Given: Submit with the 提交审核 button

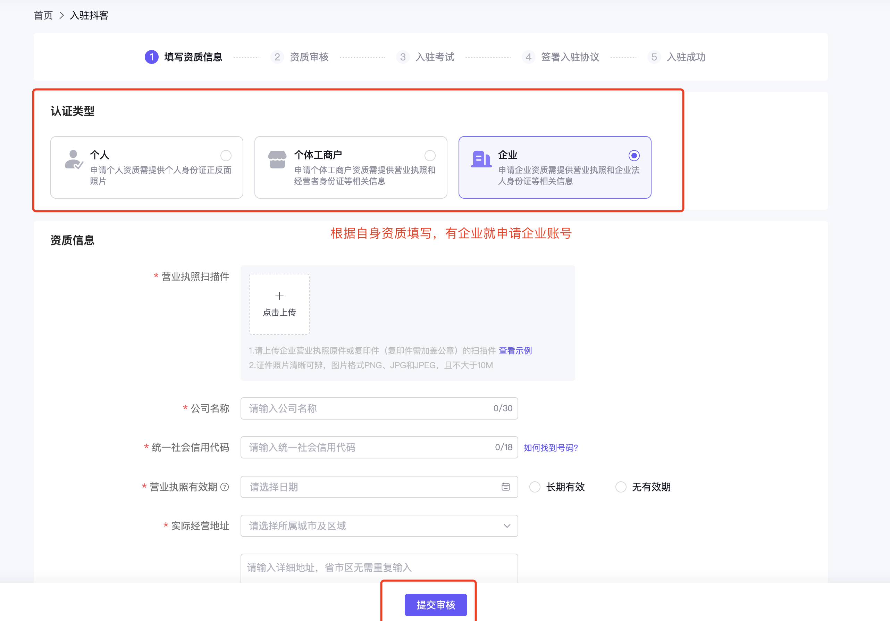Looking at the screenshot, I should pos(436,605).
